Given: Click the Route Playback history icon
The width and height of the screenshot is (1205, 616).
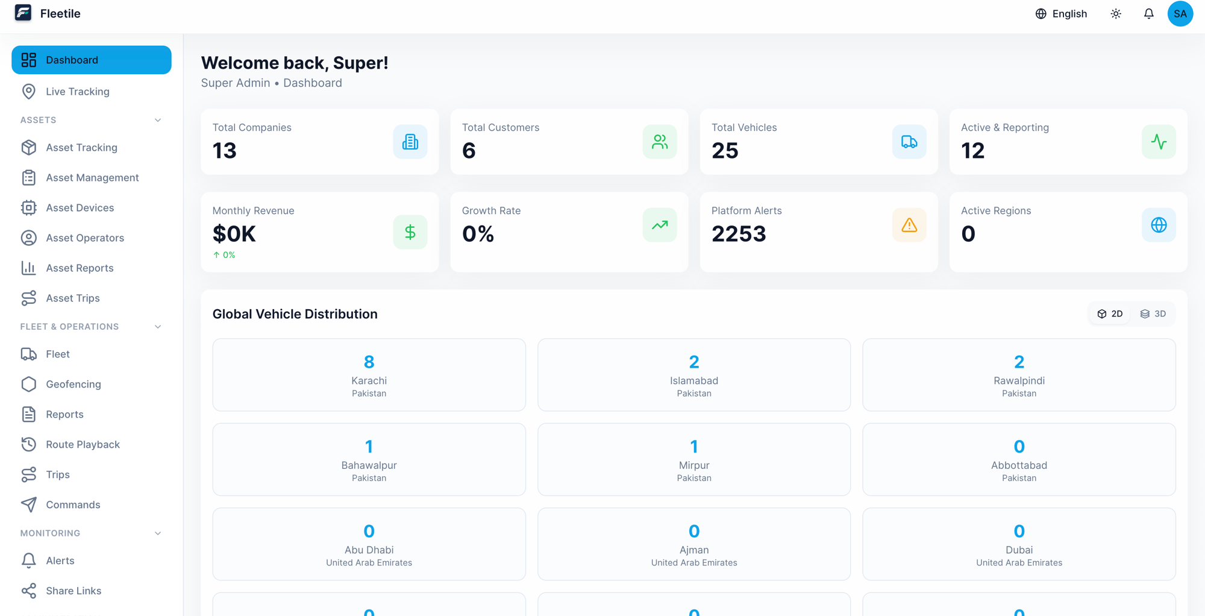Looking at the screenshot, I should coord(29,444).
